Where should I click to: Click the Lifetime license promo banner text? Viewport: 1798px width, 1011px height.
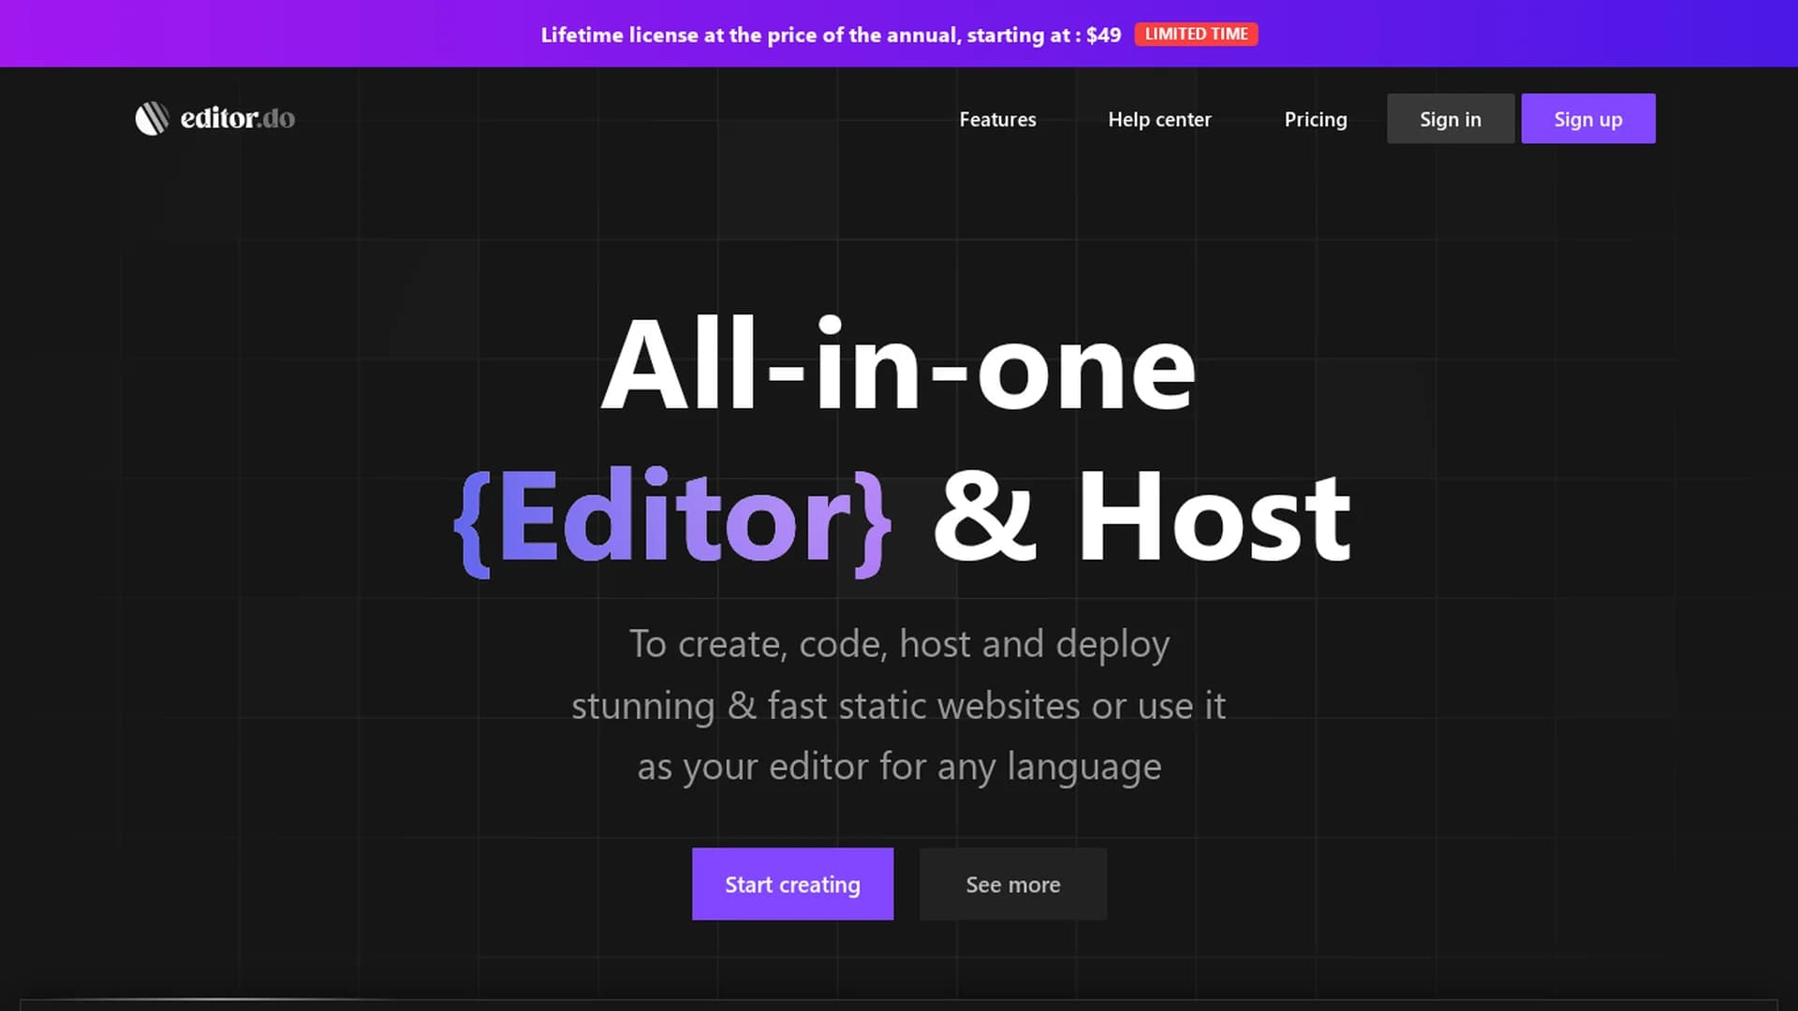[831, 35]
